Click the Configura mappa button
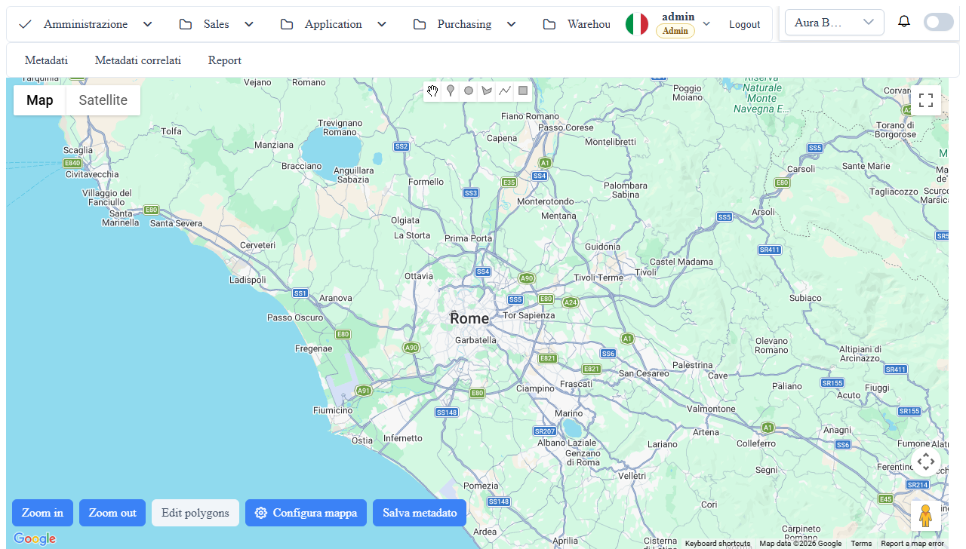 click(306, 513)
